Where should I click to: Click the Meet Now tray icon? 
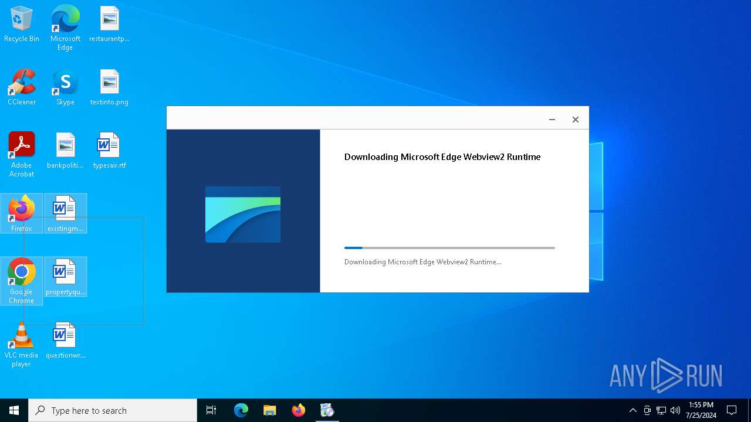point(647,410)
